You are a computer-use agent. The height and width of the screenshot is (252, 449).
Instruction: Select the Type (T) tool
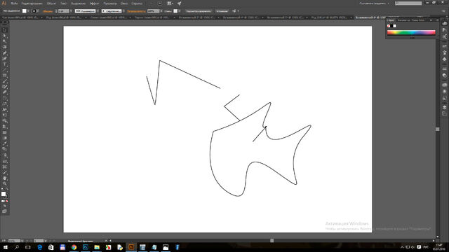pyautogui.click(x=5, y=64)
